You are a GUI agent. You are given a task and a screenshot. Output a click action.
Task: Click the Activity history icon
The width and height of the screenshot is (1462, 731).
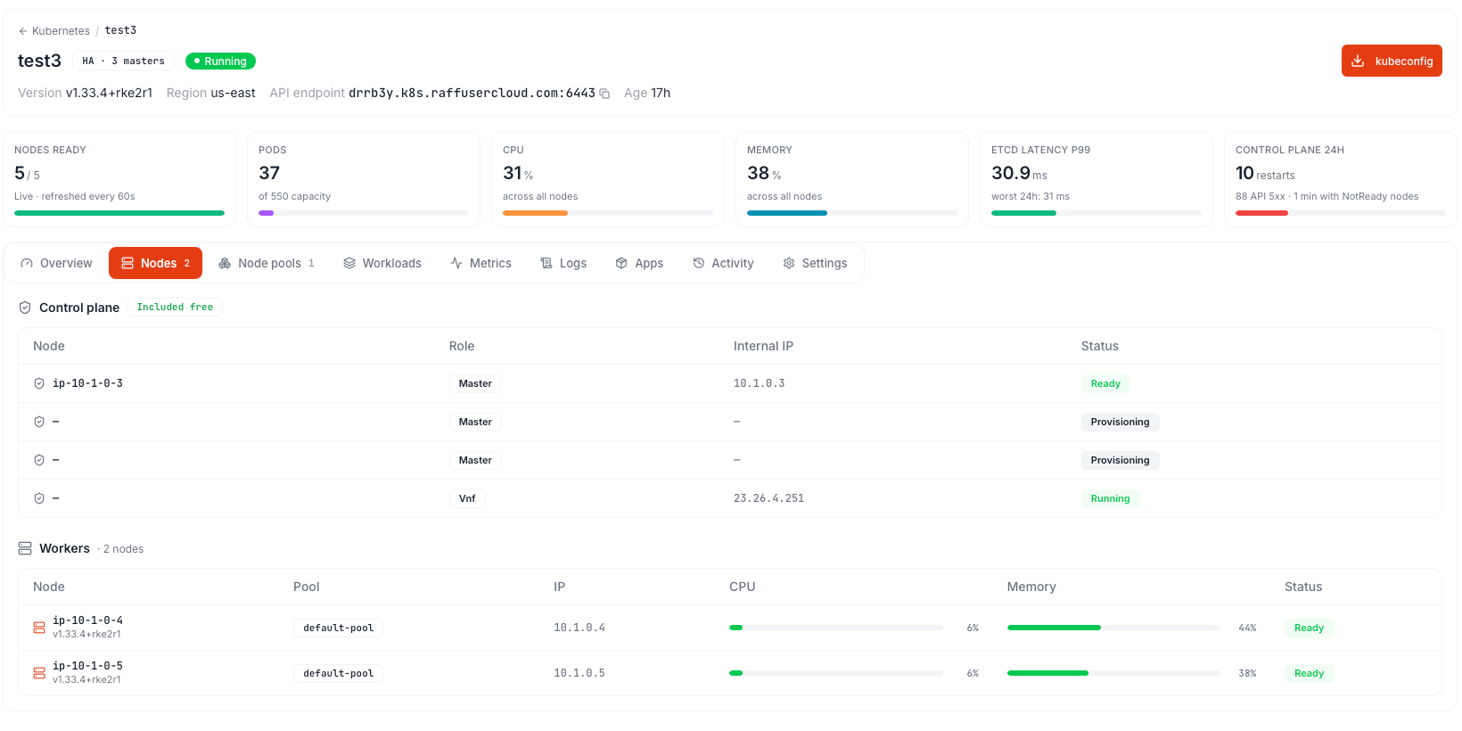(699, 263)
